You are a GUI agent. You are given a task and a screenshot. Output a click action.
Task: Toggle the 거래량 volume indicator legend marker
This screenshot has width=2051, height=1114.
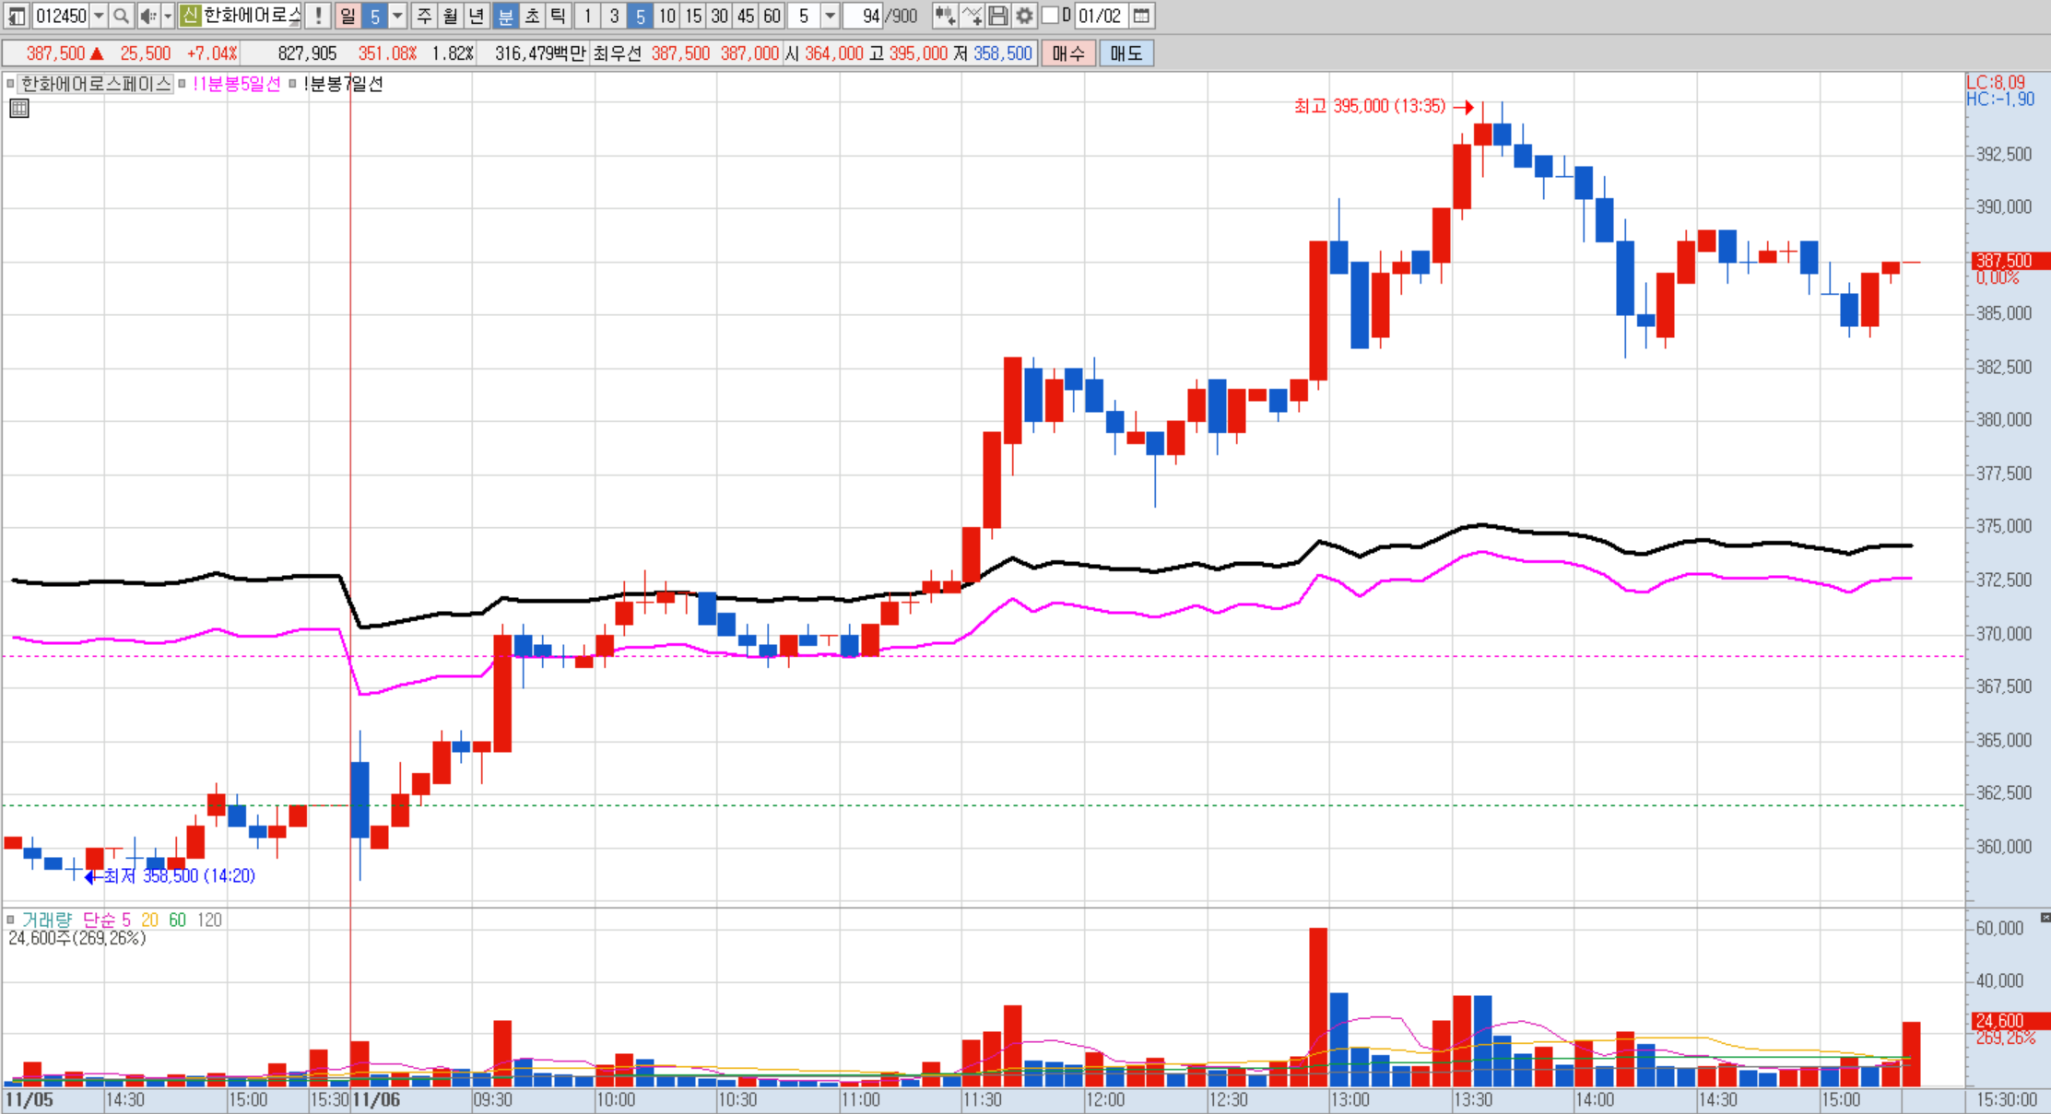[x=10, y=920]
